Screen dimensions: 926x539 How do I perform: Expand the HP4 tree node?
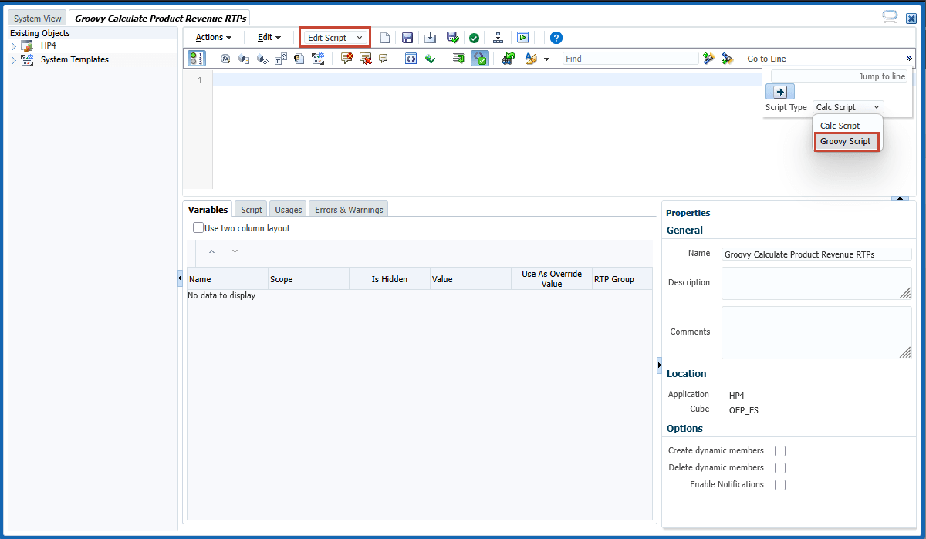click(13, 45)
